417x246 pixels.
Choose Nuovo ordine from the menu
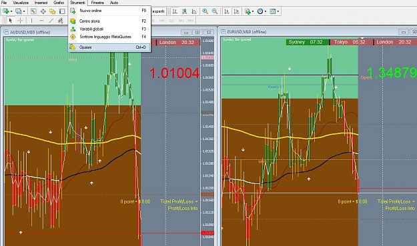pos(109,11)
